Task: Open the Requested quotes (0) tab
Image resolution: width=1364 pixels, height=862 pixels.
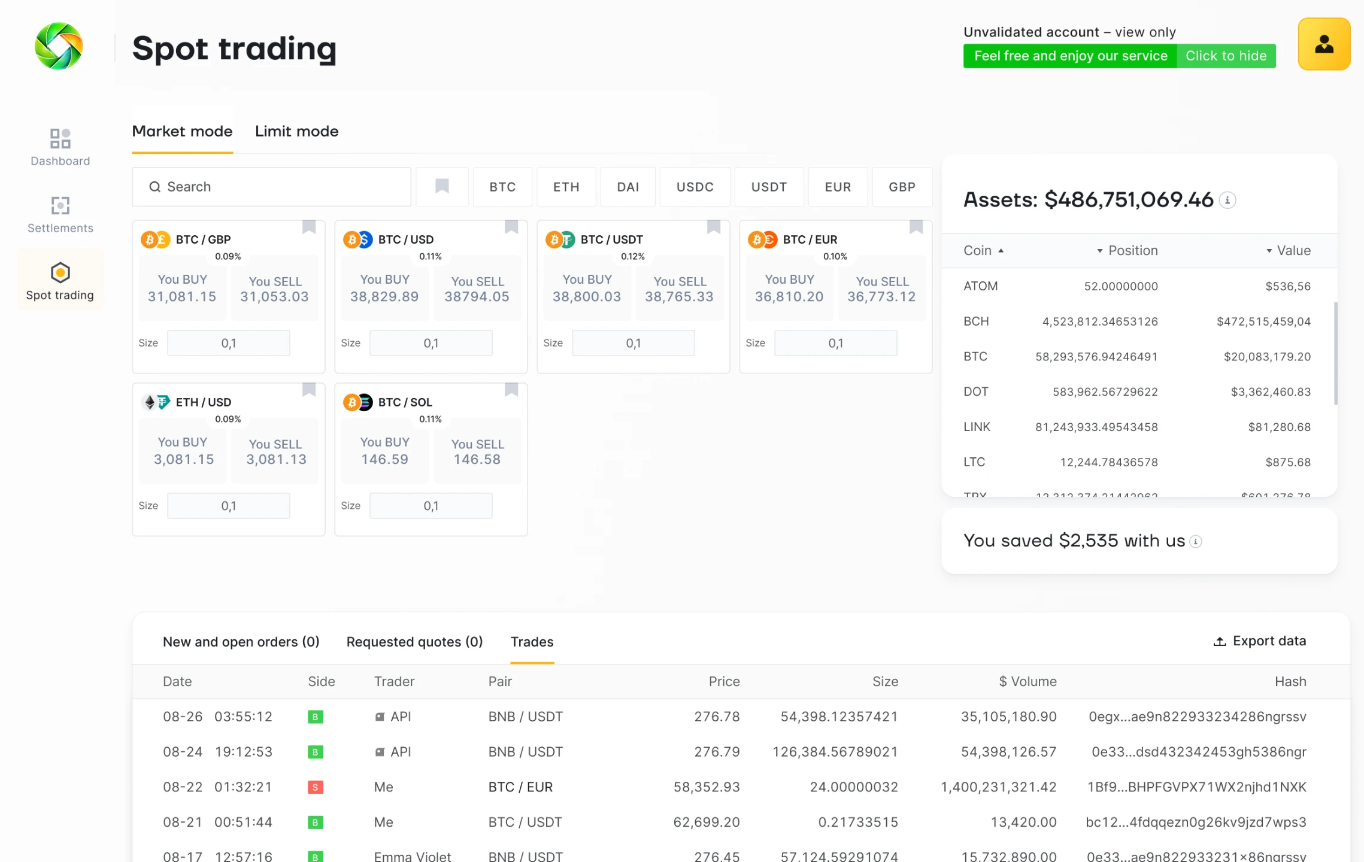Action: pyautogui.click(x=414, y=642)
